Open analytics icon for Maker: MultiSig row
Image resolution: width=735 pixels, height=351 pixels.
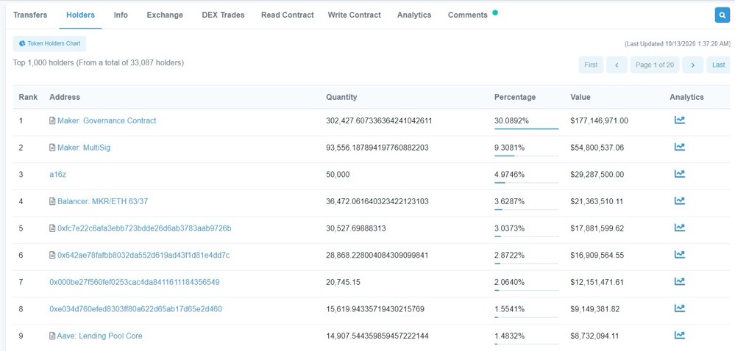coord(679,148)
